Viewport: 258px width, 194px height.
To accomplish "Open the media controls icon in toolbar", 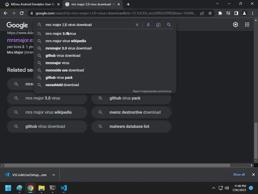I will pyautogui.click(x=228, y=13).
